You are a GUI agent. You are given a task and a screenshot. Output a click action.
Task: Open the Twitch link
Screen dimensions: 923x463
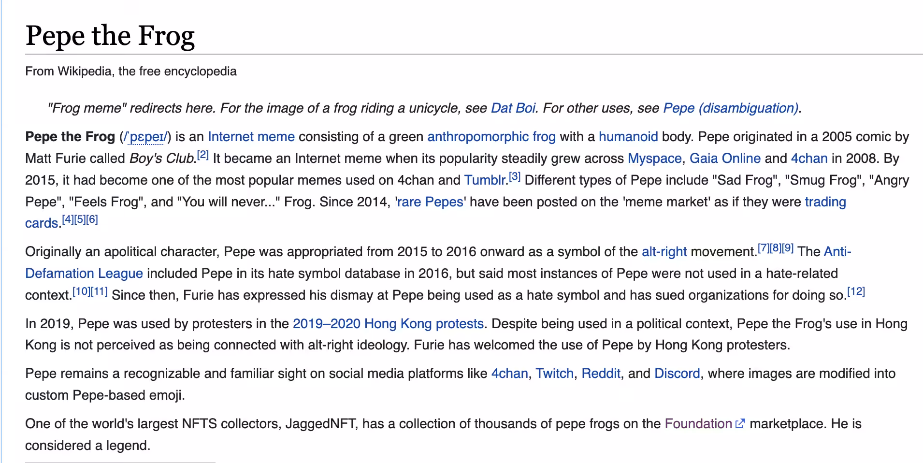click(555, 374)
